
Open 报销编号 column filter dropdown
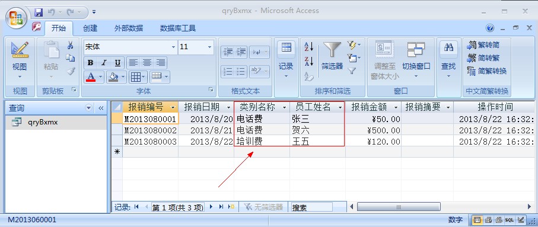(x=173, y=108)
